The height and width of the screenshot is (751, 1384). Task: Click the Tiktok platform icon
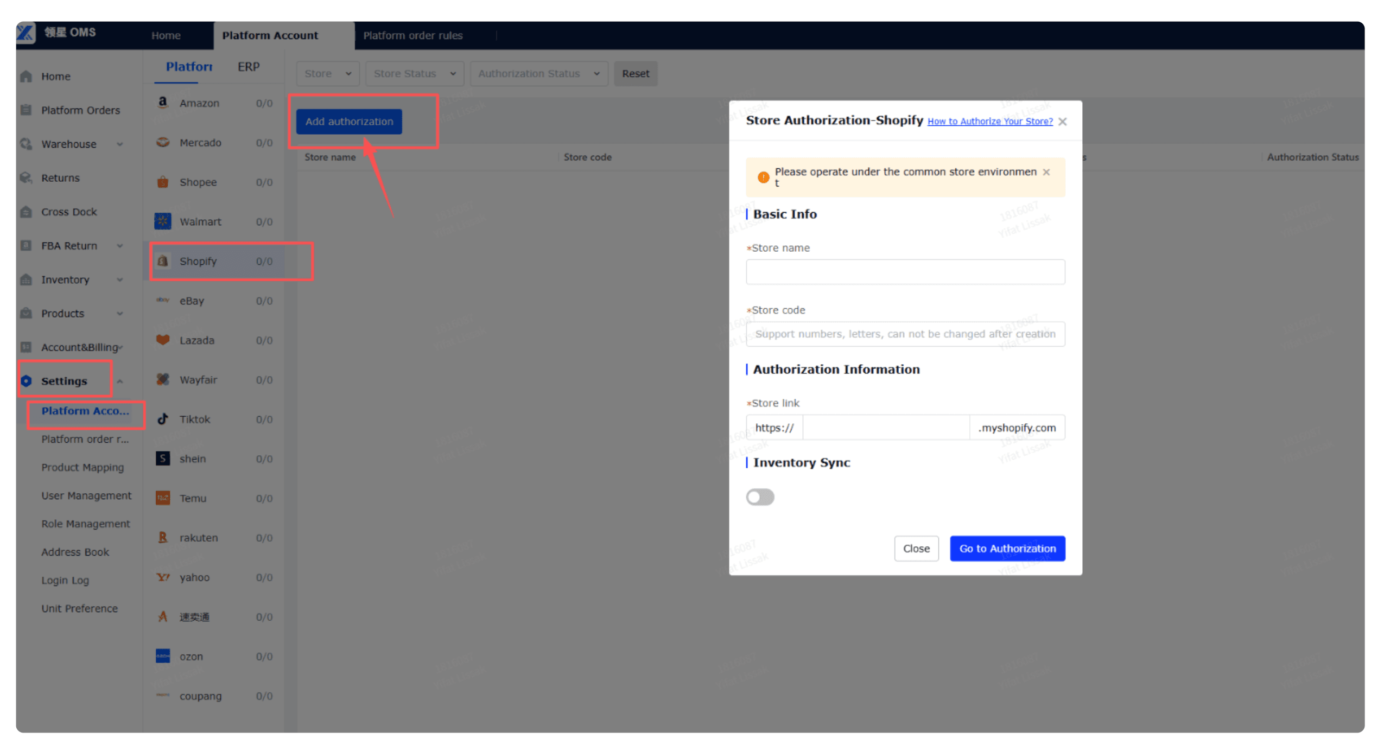click(x=162, y=418)
